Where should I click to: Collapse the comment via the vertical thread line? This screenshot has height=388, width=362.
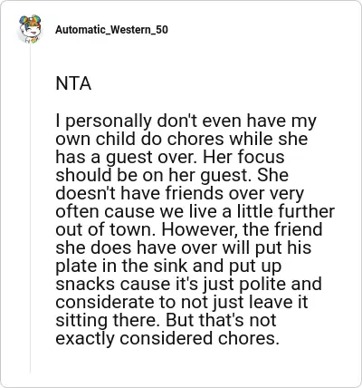tap(30, 209)
